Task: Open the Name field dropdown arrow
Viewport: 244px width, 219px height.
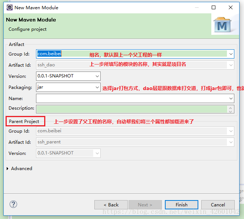Action: coord(231,99)
